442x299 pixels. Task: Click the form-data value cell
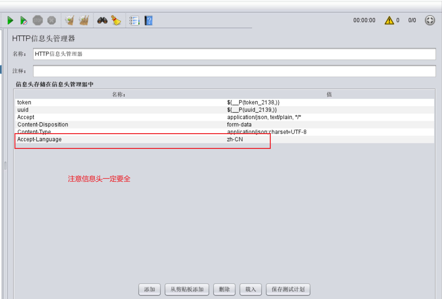(330, 125)
